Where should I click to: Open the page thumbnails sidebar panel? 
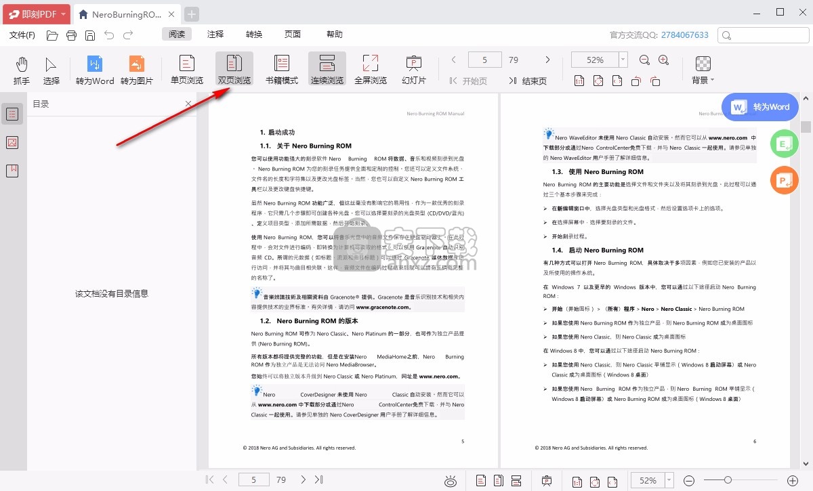pyautogui.click(x=12, y=142)
